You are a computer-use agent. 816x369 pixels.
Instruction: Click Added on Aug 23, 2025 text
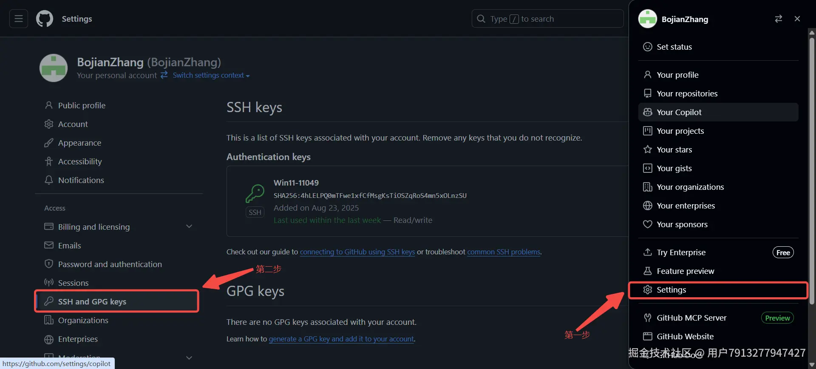[316, 208]
